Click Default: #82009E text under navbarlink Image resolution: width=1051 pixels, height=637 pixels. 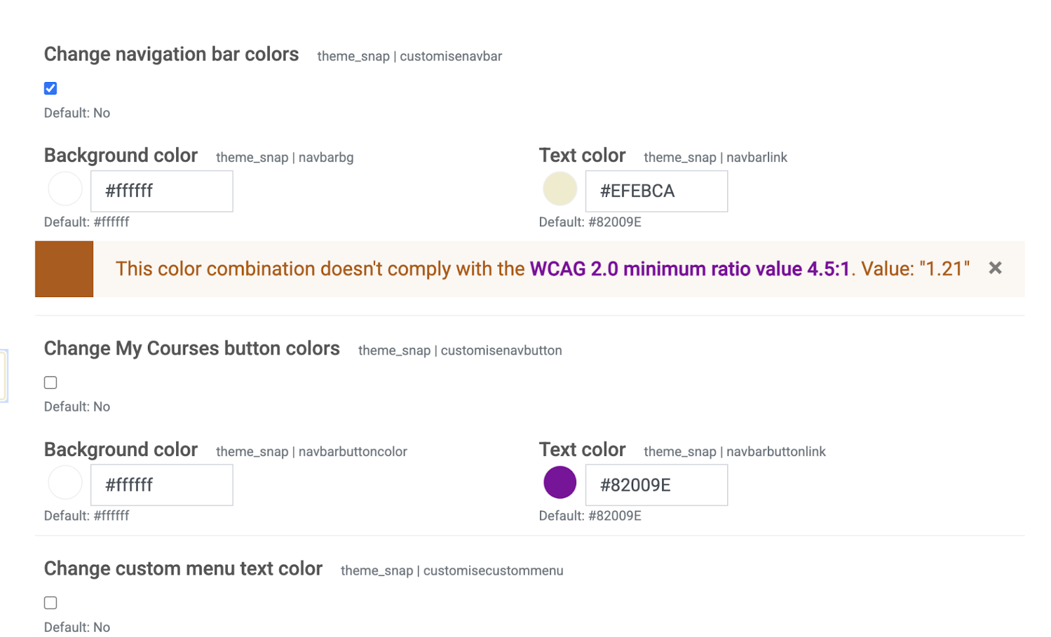pos(590,222)
